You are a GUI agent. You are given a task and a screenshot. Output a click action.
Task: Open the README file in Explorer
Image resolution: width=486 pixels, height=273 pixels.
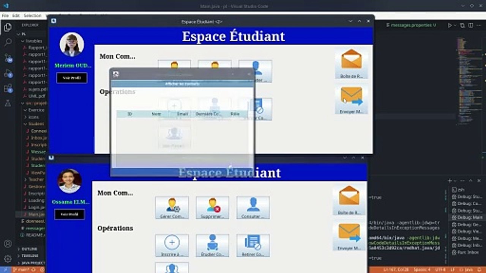34,235
